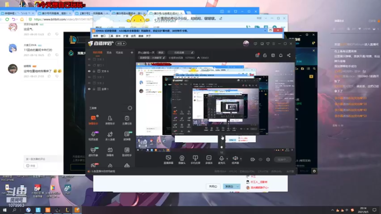Open the 主播任务 tool icon
Viewport: 381px width, 214px height.
click(127, 120)
